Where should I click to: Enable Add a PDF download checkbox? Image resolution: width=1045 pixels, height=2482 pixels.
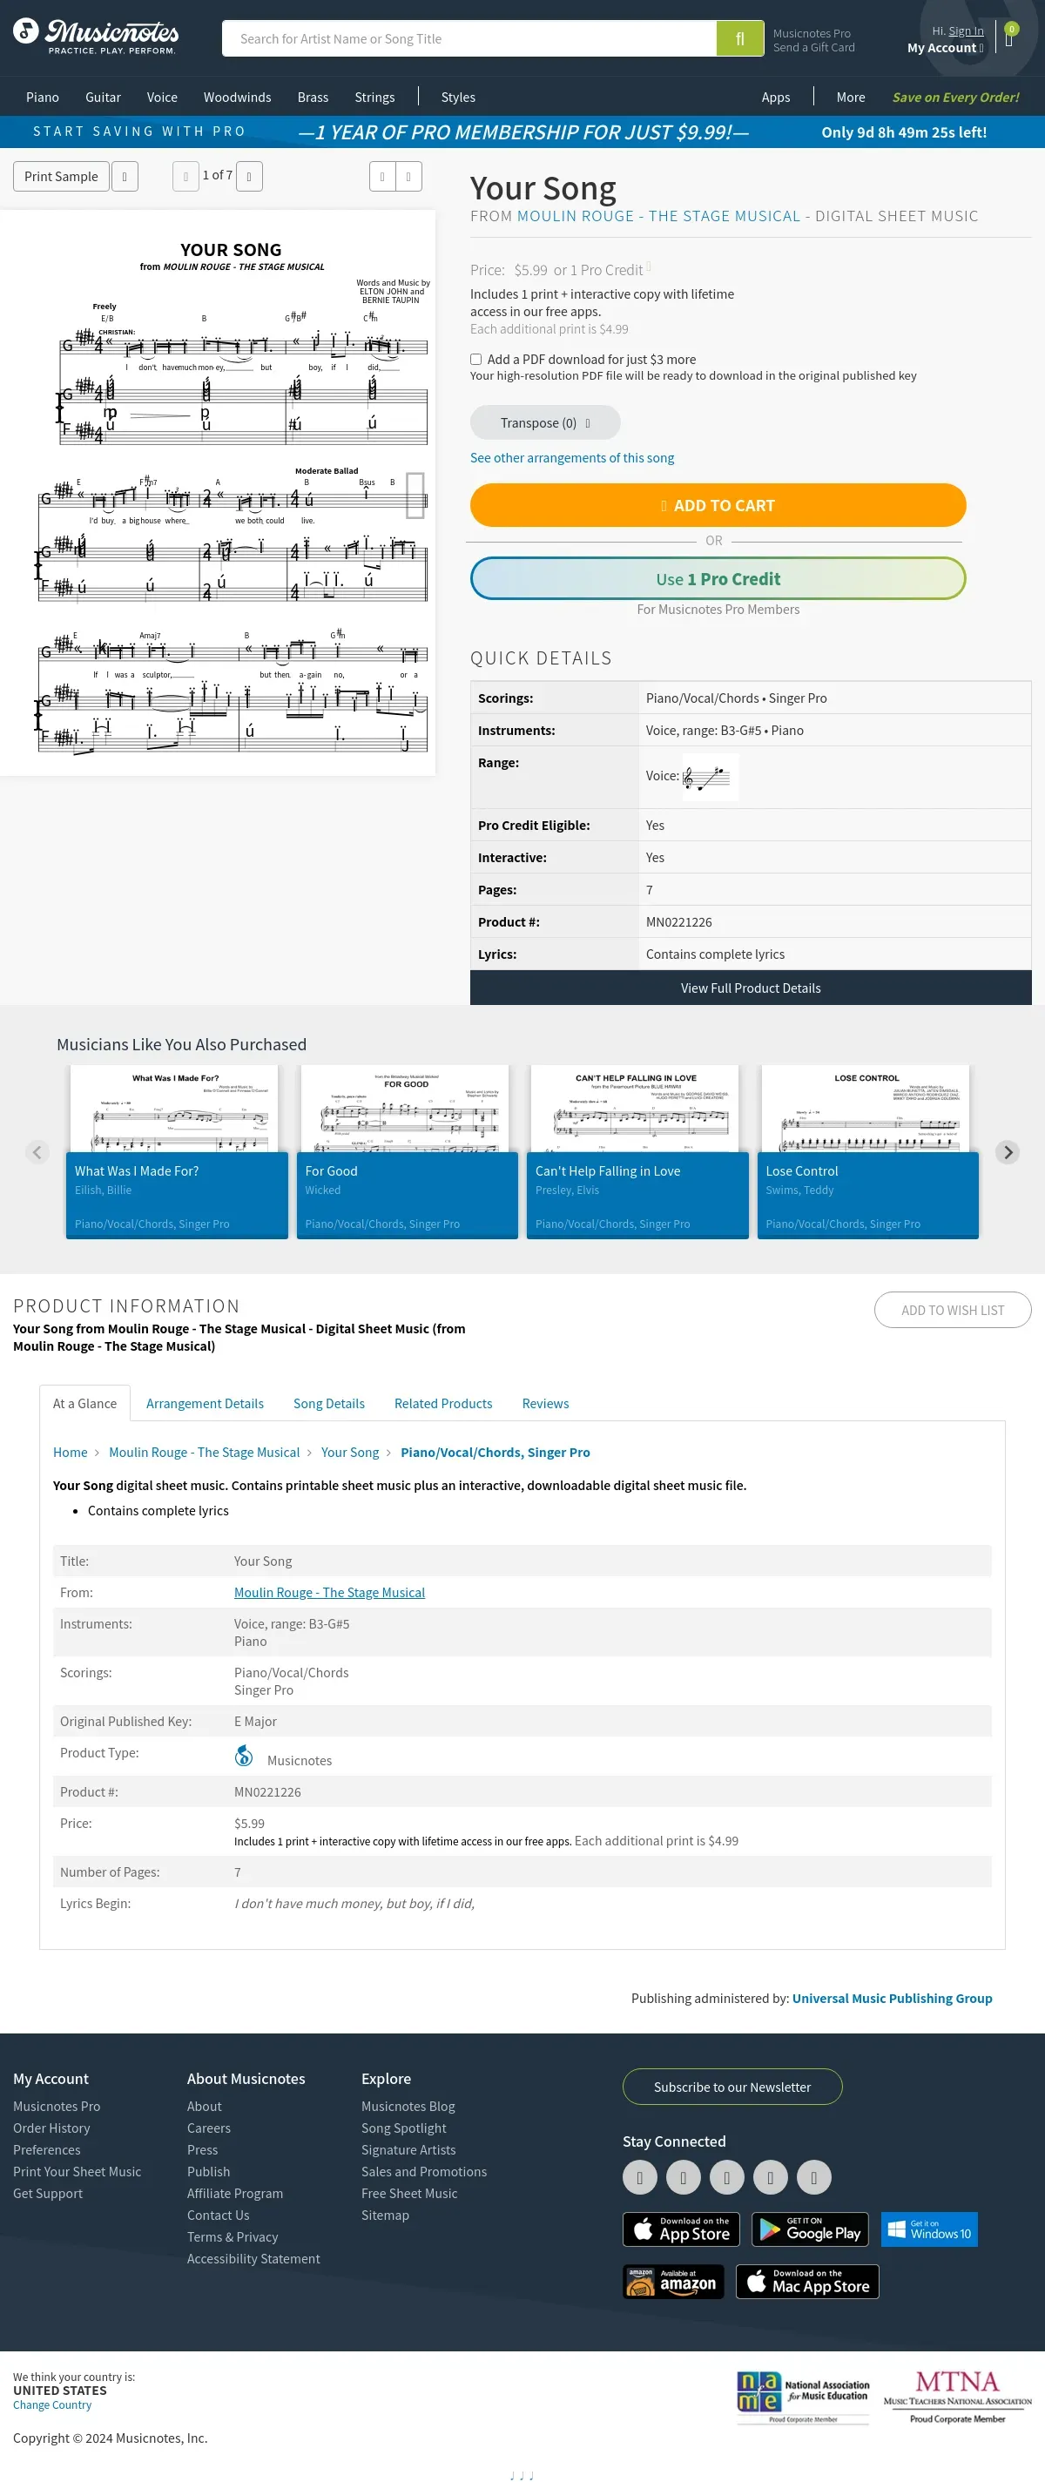[x=475, y=360]
